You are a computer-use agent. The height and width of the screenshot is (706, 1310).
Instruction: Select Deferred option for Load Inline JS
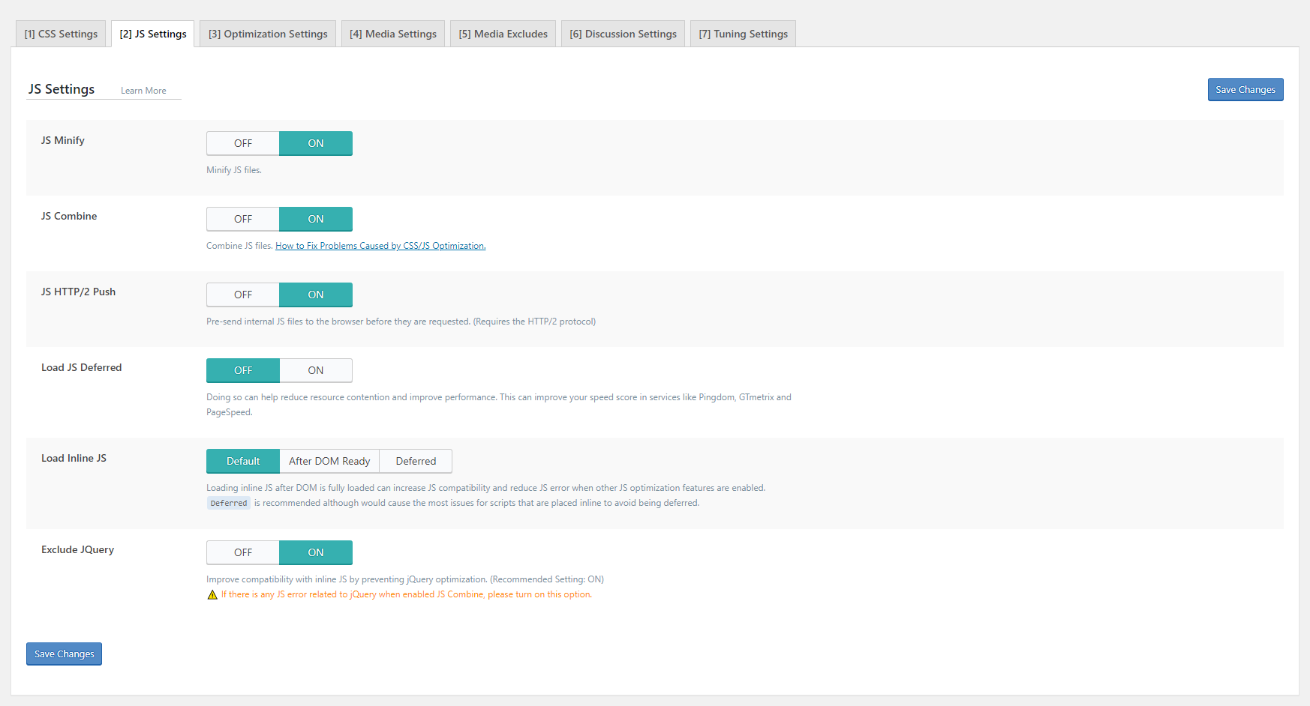(416, 461)
